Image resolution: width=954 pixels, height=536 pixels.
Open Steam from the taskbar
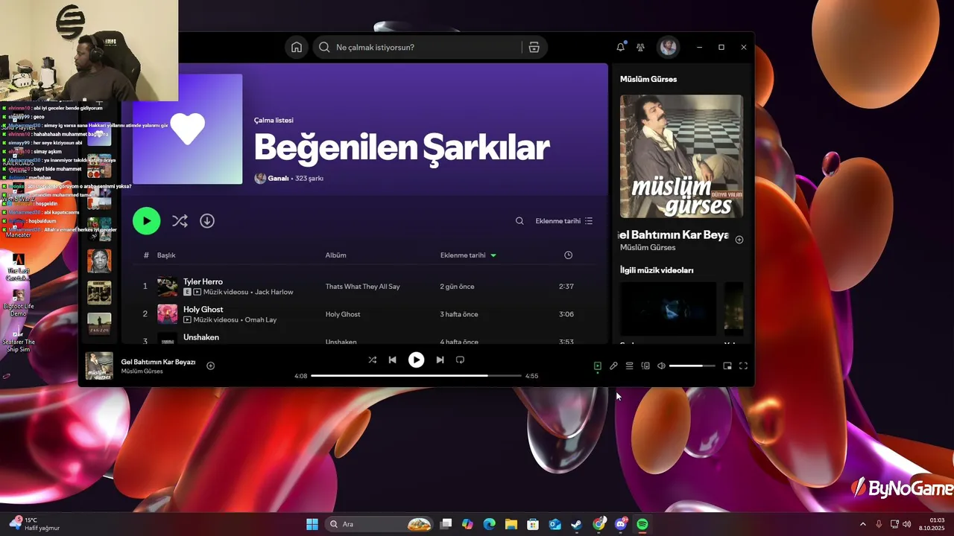pyautogui.click(x=577, y=524)
